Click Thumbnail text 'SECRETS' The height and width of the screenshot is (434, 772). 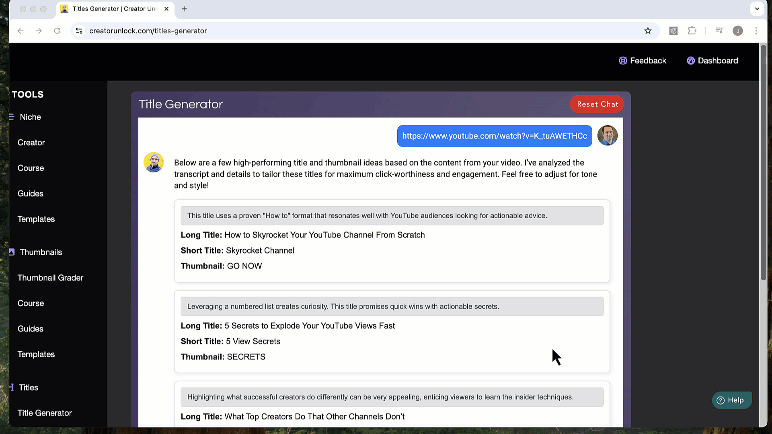click(x=246, y=357)
